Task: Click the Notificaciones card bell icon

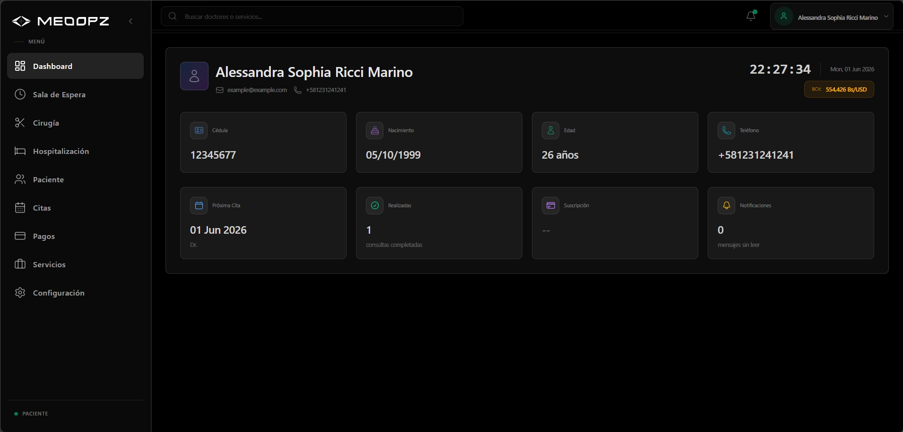Action: [727, 205]
